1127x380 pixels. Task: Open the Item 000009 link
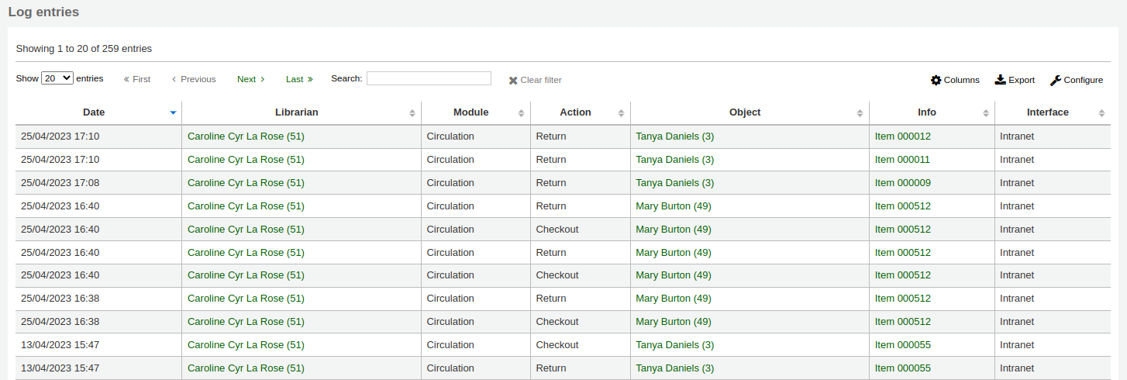tap(903, 183)
